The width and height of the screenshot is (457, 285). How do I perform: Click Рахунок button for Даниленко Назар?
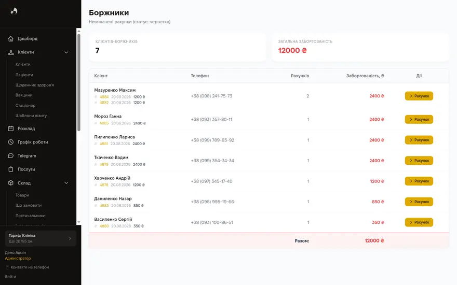pos(419,202)
